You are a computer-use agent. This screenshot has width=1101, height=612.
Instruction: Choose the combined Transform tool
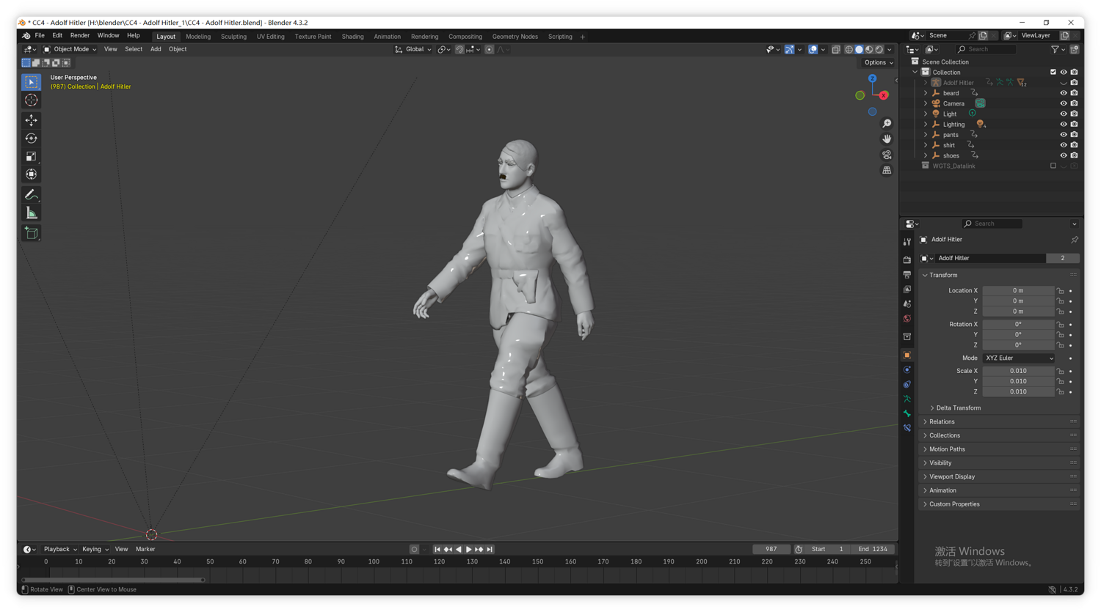(x=31, y=174)
